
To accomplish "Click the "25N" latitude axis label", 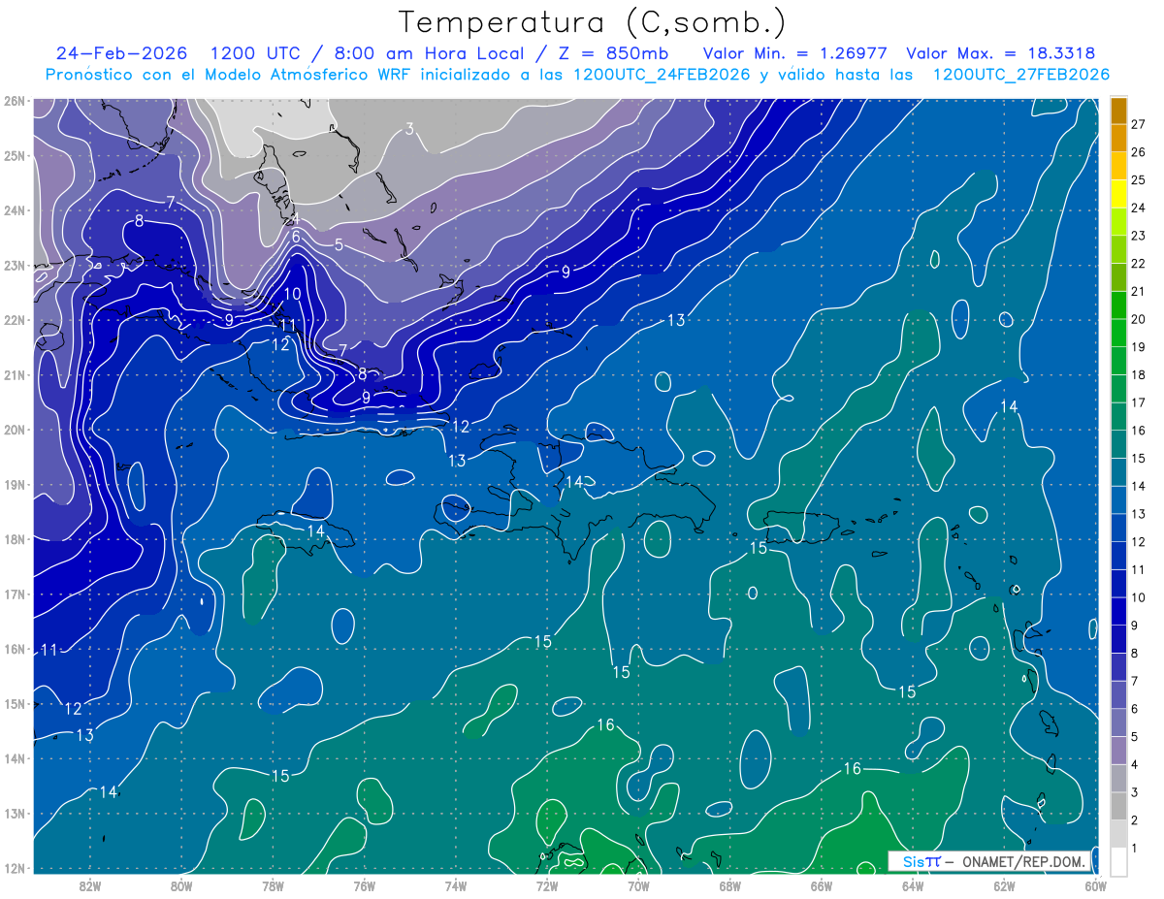I will click(14, 155).
